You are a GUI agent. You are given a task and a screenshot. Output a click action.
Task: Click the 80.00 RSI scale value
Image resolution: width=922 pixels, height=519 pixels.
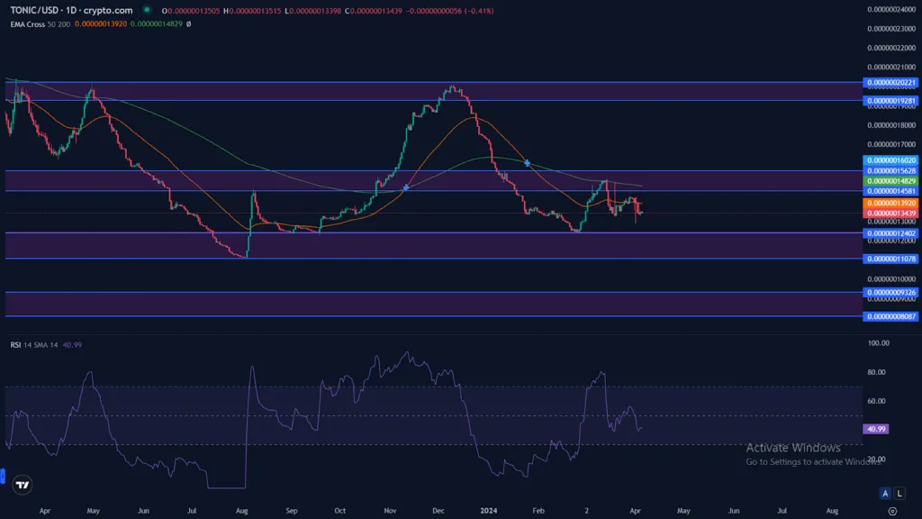[x=876, y=372]
